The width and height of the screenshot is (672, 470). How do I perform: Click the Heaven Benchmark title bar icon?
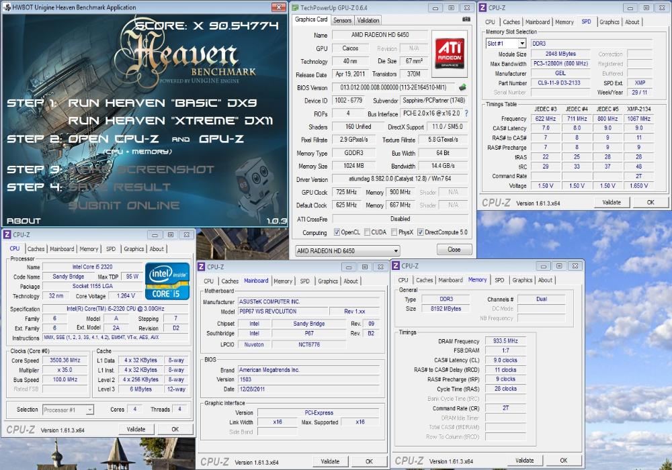coord(7,7)
